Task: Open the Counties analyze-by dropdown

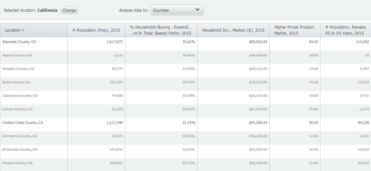Action: [177, 10]
